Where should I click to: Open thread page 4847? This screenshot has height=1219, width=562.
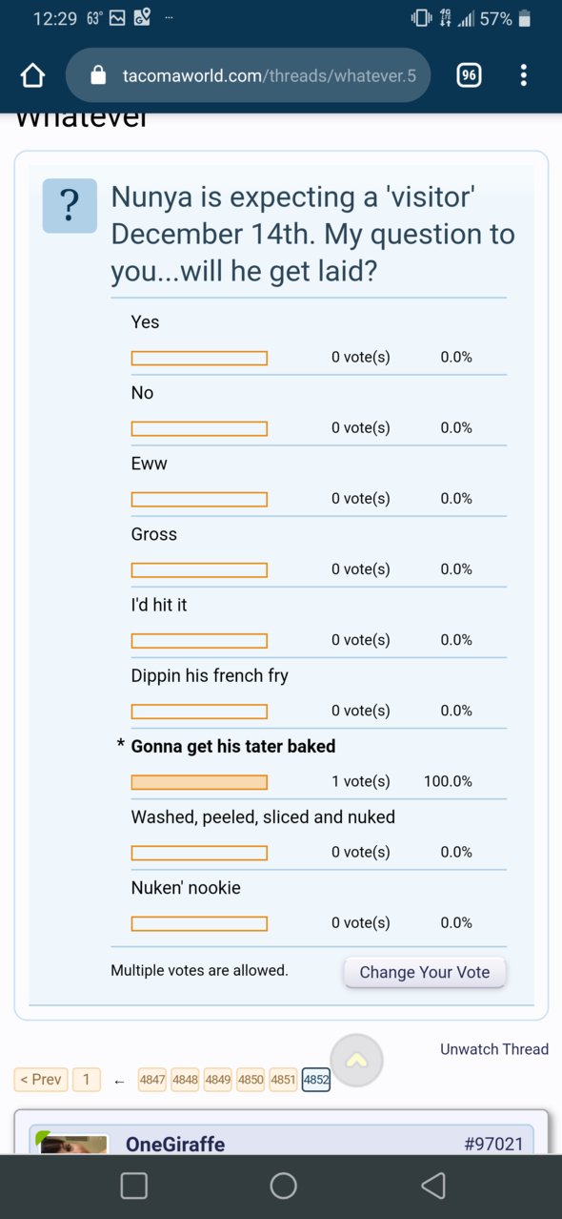tap(152, 1080)
